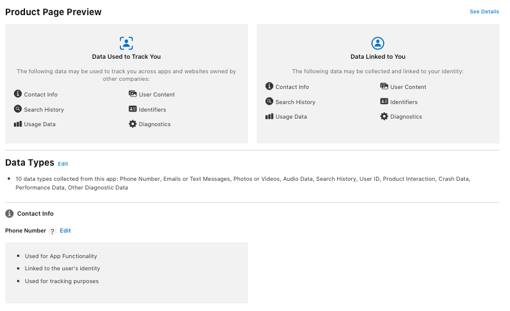The width and height of the screenshot is (510, 311).
Task: Edit the Phone Number data type
Action: point(65,231)
